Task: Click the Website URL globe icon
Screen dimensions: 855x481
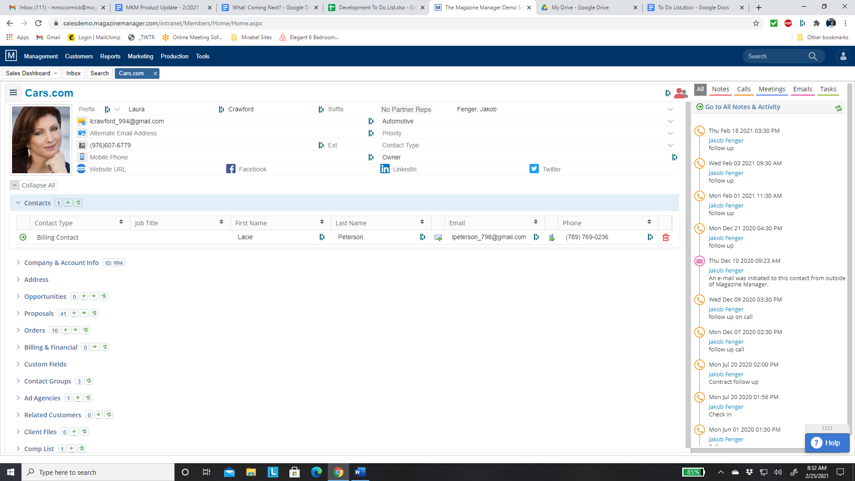Action: 81,169
